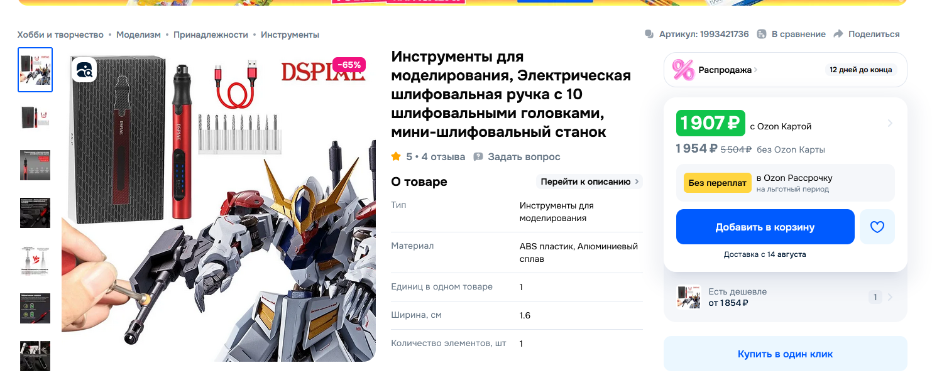Click the question bubble icon near Задать вопрос

pyautogui.click(x=478, y=156)
